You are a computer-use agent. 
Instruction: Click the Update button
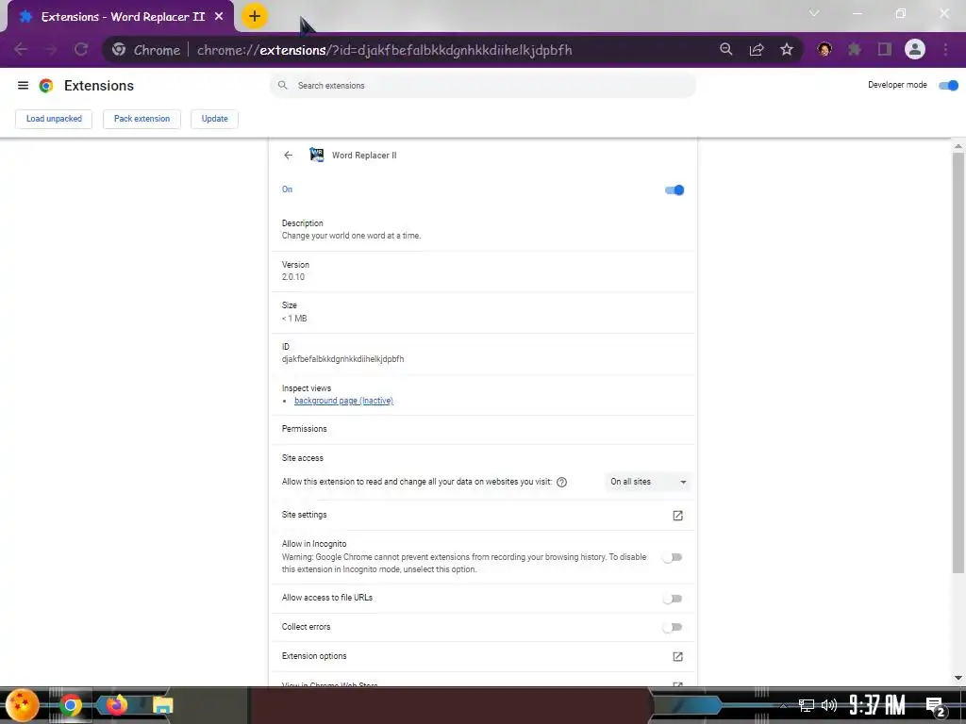point(214,119)
